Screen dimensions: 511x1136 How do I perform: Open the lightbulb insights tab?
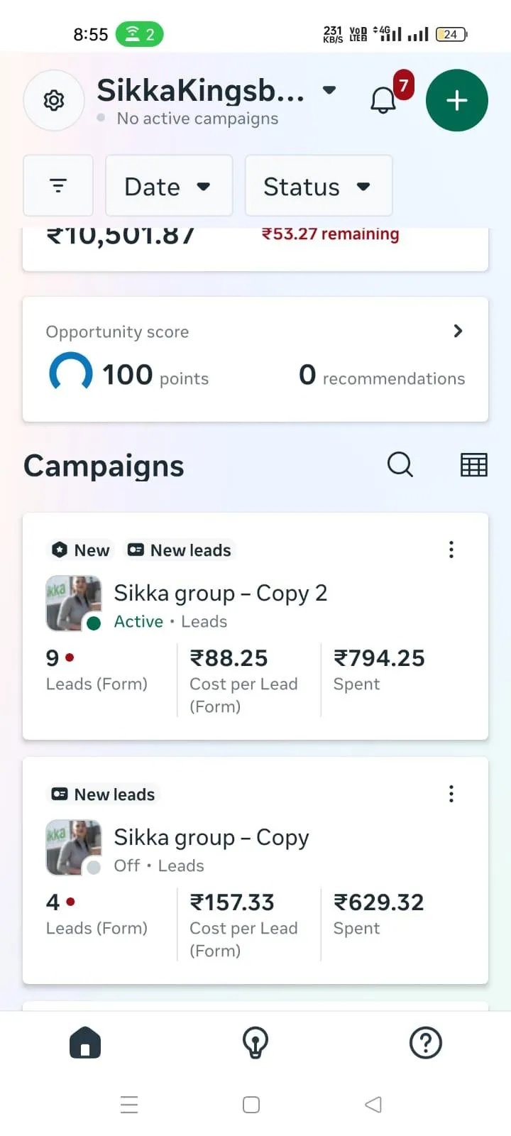[x=255, y=1043]
